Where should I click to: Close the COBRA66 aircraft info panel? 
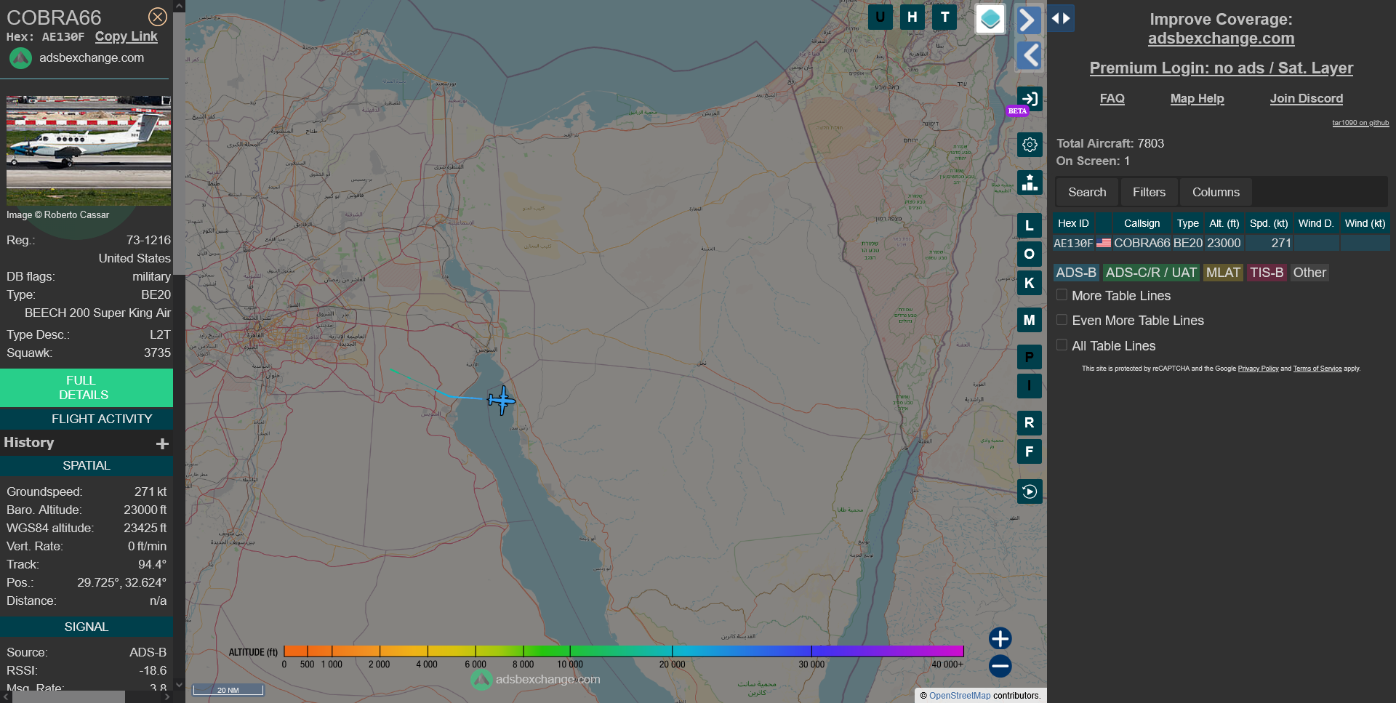pos(158,17)
